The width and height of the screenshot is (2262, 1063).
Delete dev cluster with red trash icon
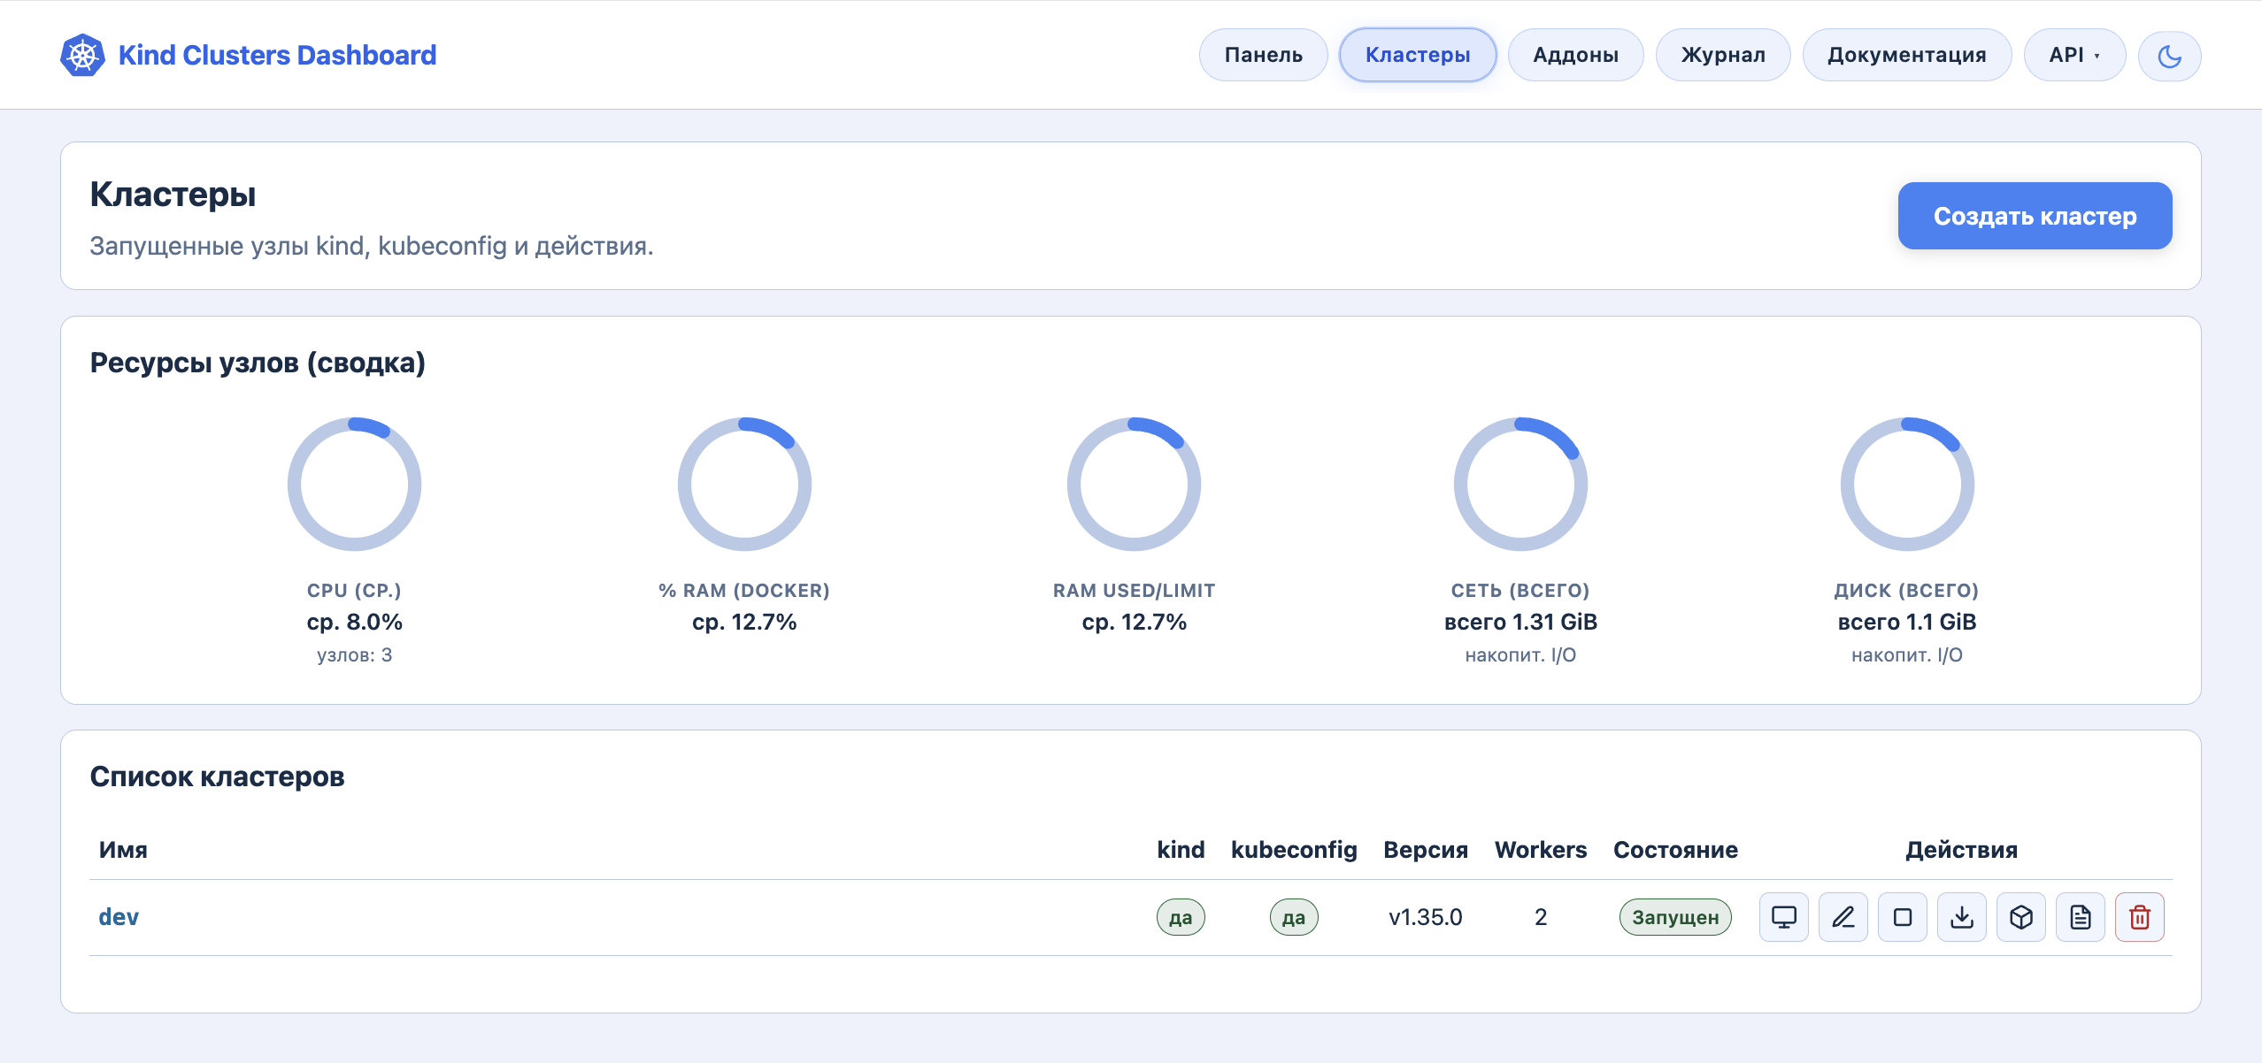[x=2139, y=917]
